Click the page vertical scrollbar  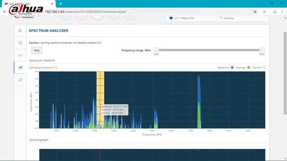(x=285, y=73)
